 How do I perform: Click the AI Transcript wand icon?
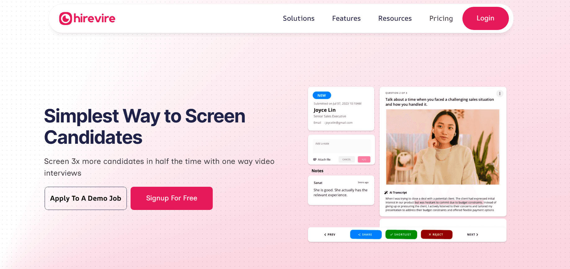(386, 192)
